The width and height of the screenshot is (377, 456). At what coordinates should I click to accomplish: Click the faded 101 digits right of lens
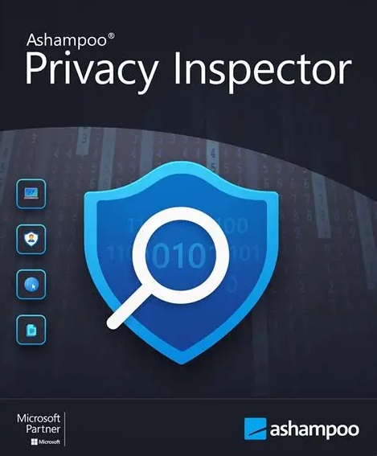(x=244, y=253)
